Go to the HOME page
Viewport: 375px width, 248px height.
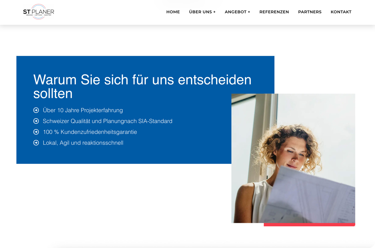[x=173, y=12]
